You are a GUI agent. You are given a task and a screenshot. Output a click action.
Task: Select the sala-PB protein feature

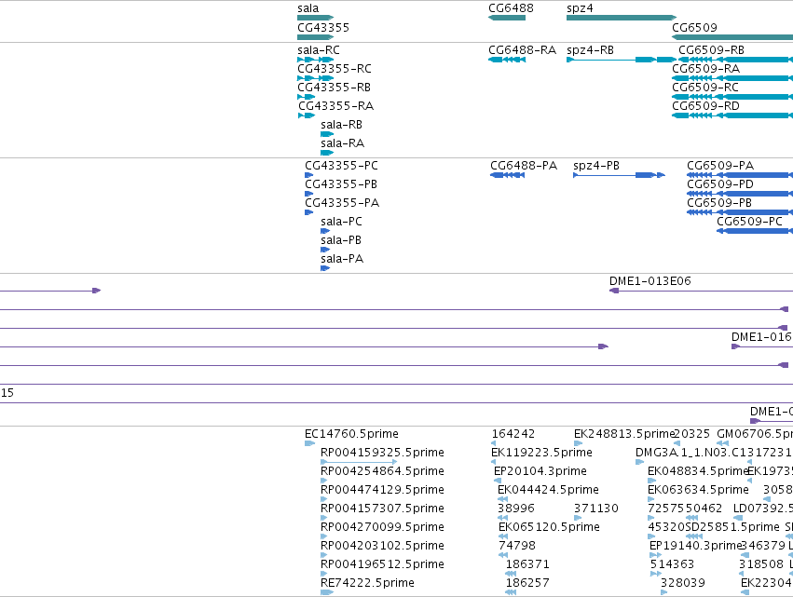325,250
